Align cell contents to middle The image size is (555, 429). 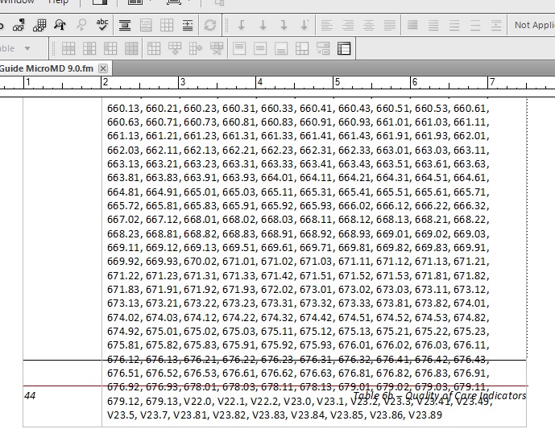pos(260,48)
